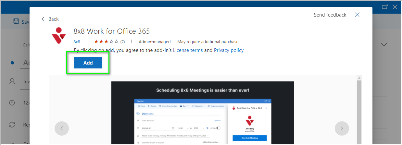The image size is (402, 145).
Task: Click the Save icon in background window
Action: click(16, 21)
